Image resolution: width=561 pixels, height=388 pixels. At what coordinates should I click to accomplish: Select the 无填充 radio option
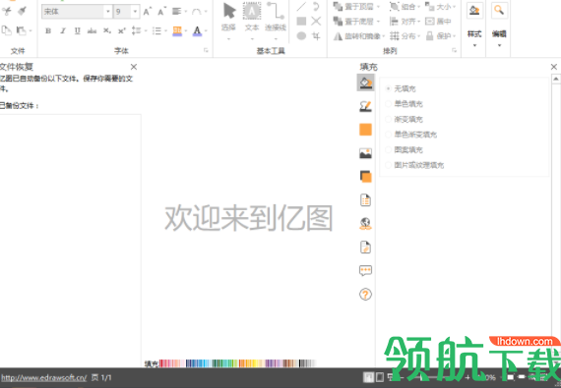click(x=388, y=88)
